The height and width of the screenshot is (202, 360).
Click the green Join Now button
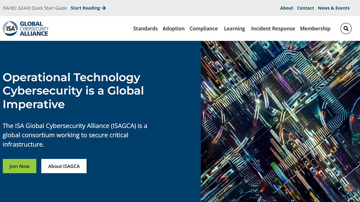pos(20,166)
